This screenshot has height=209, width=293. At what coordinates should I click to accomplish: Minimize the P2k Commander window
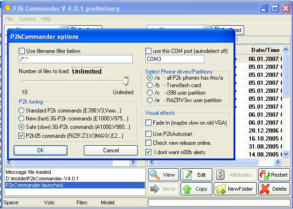click(x=264, y=8)
